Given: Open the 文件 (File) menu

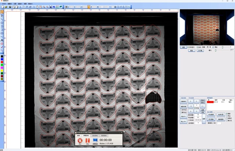Looking at the screenshot, I should 4,4.
